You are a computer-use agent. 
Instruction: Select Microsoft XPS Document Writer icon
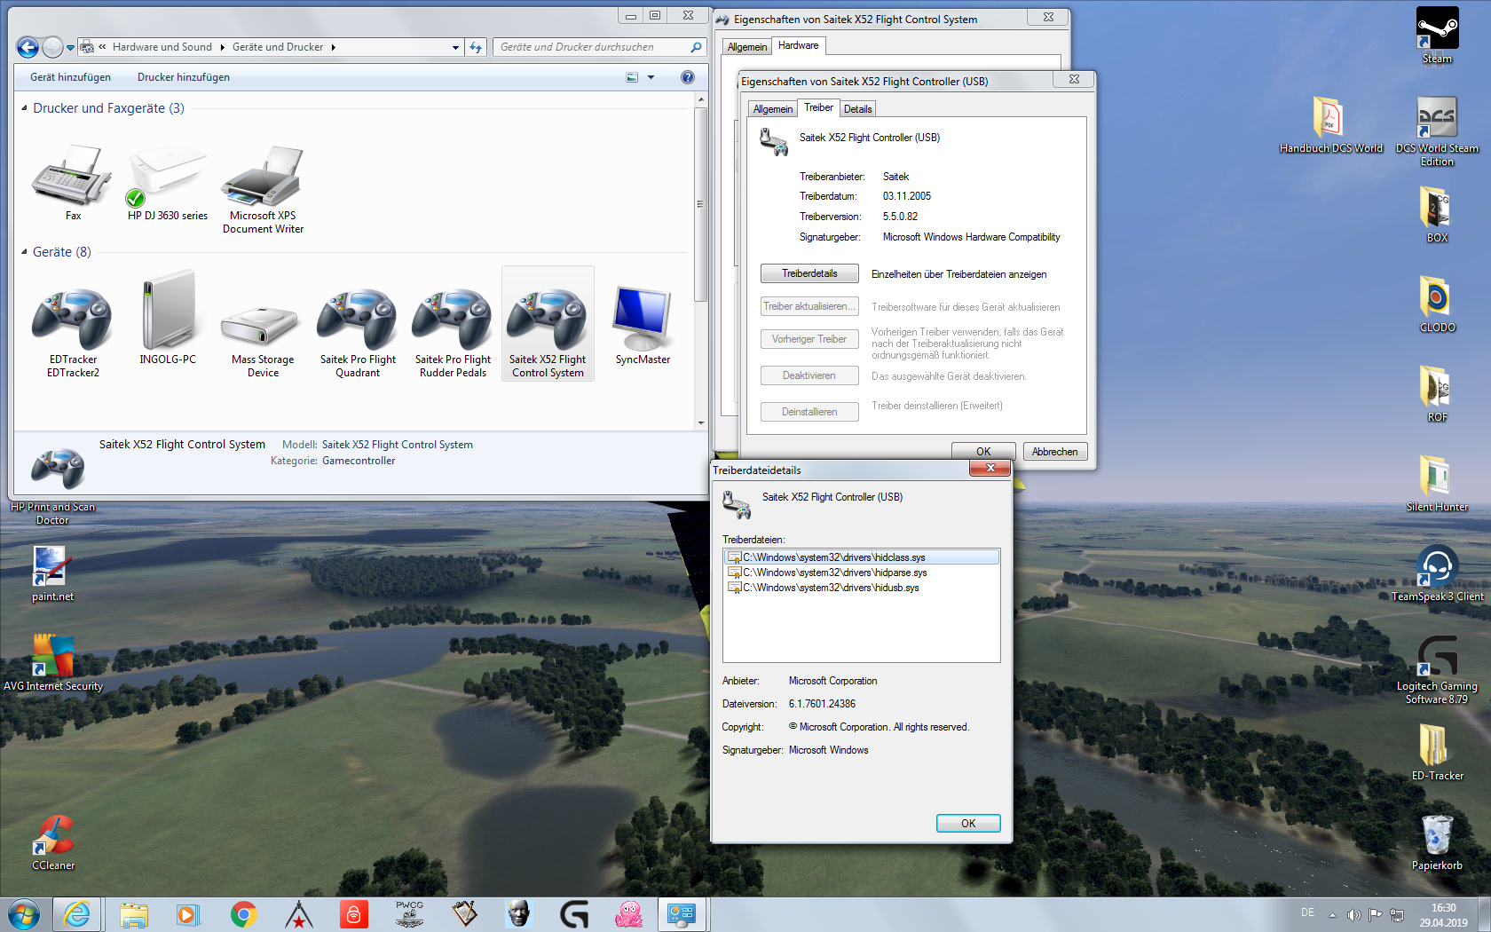263,189
